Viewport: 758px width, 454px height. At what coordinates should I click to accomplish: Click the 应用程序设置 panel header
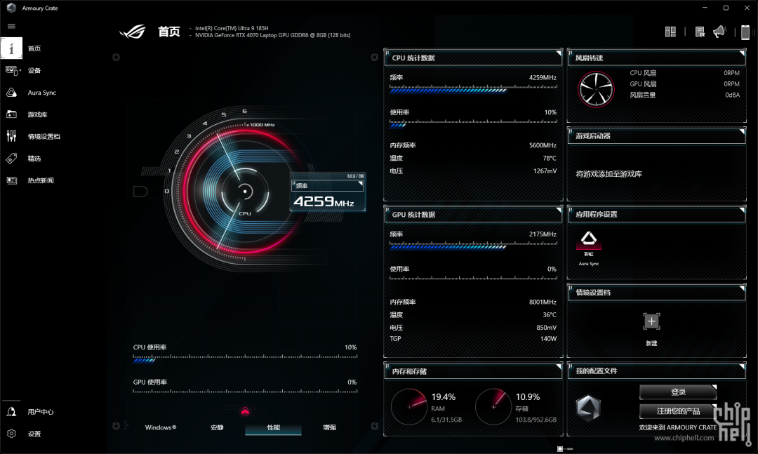(x=656, y=214)
